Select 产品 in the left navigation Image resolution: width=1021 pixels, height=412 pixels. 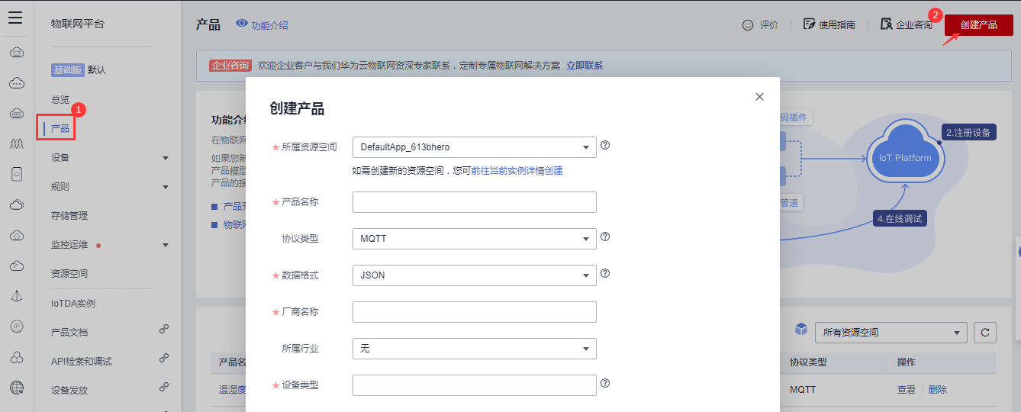click(60, 129)
